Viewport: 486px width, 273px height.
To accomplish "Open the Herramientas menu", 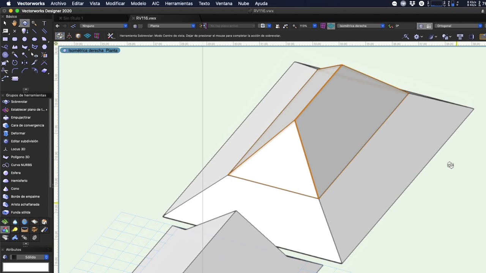I will 178,3.
